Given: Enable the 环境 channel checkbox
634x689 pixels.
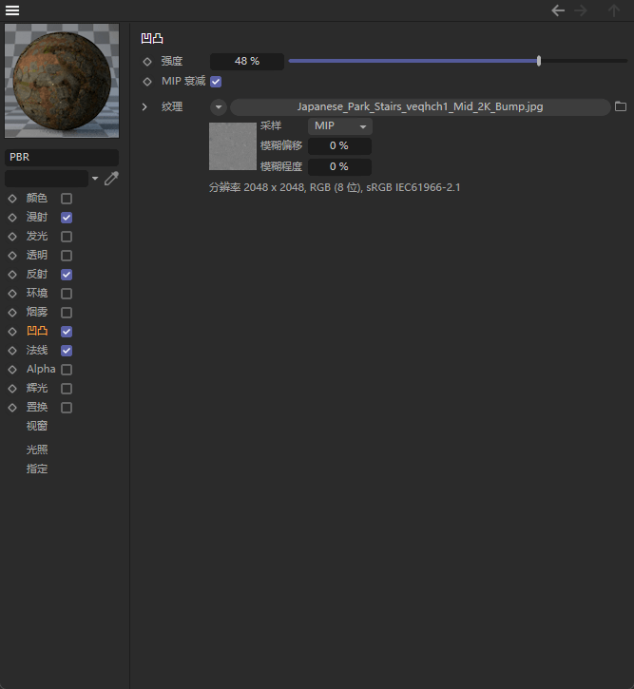Looking at the screenshot, I should (x=67, y=294).
